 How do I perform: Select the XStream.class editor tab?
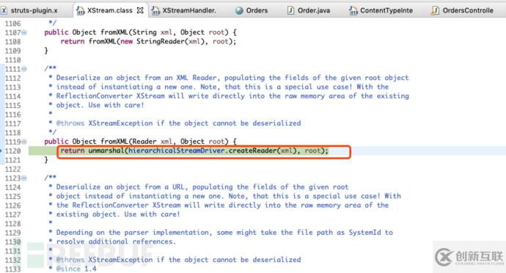(x=110, y=10)
